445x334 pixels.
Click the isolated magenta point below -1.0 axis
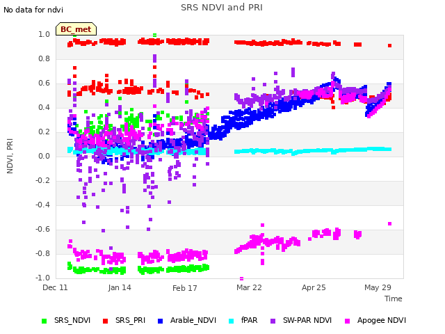(241, 278)
